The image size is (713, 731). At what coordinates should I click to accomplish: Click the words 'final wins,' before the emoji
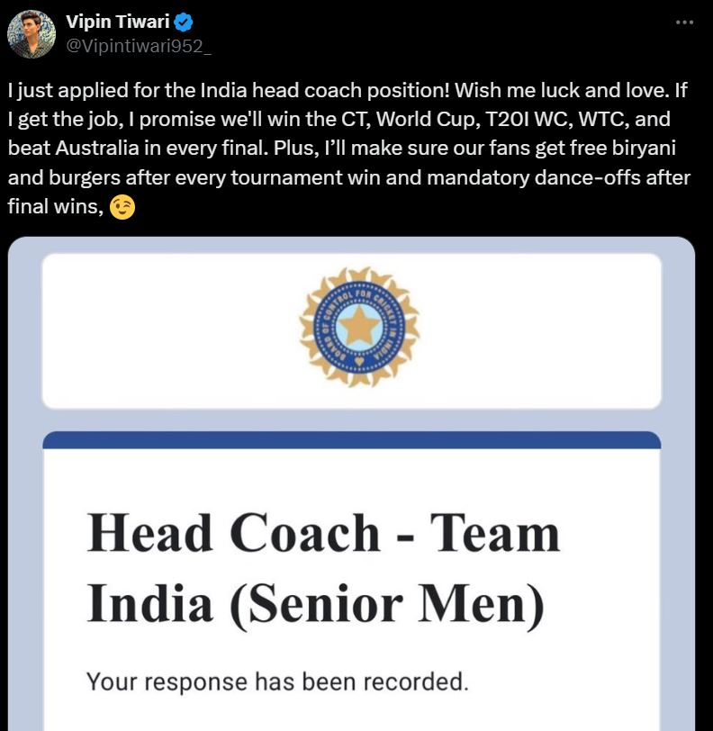point(56,206)
